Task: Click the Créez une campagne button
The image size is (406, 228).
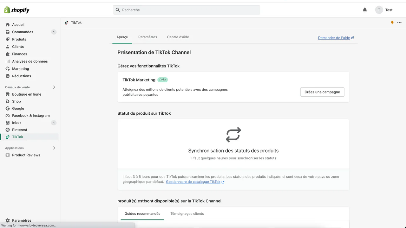Action: click(x=322, y=92)
